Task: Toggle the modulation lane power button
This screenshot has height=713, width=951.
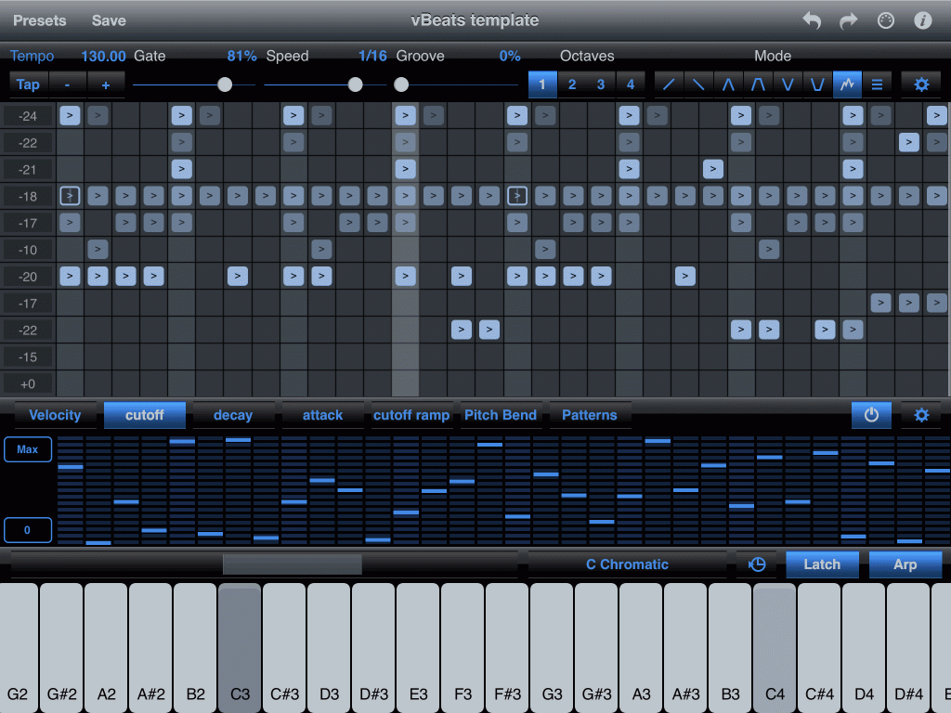Action: pyautogui.click(x=871, y=415)
